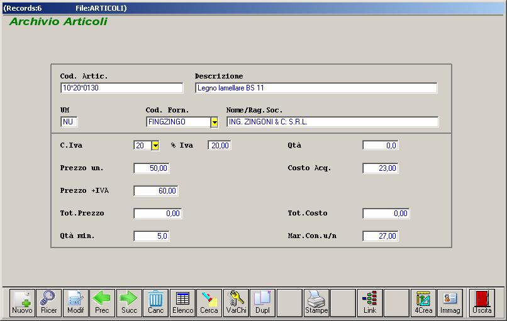Advance to next record with Succ arrow
This screenshot has height=321, width=507.
tap(129, 303)
